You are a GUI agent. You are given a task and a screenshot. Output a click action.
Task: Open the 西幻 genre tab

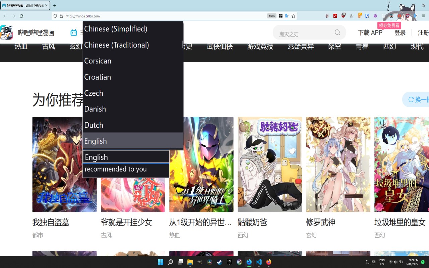point(389,47)
